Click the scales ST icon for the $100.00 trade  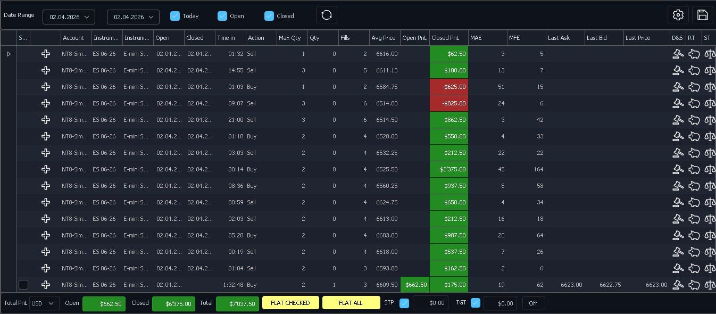[710, 70]
